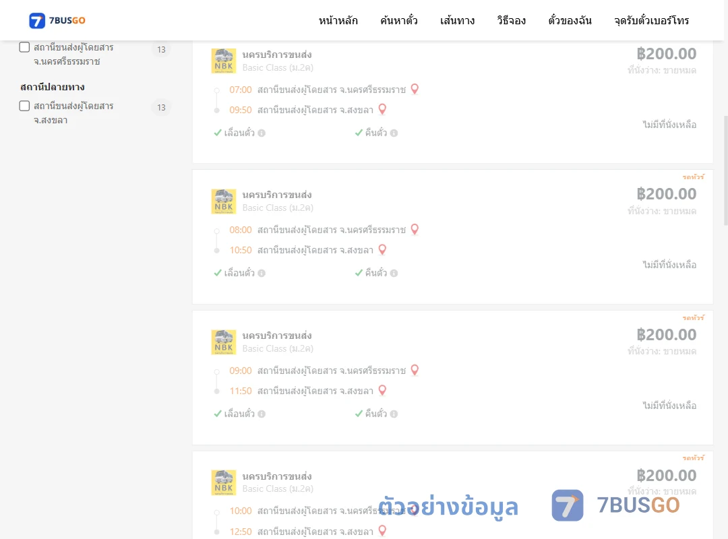Screen dimensions: 728x539
Task: Click NBK operator logo on 09:00 trip
Action: 224,342
